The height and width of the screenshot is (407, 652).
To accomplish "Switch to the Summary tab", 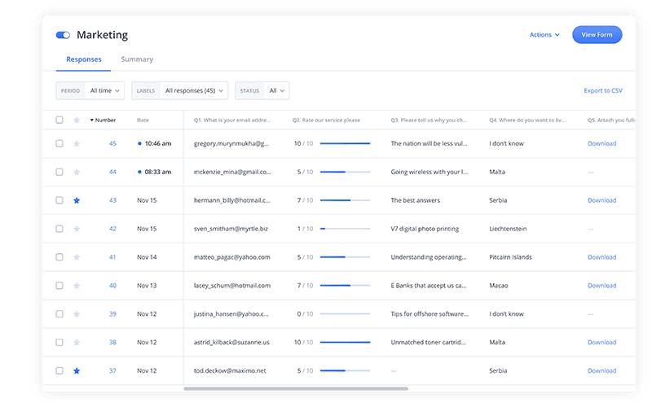I will tap(137, 59).
